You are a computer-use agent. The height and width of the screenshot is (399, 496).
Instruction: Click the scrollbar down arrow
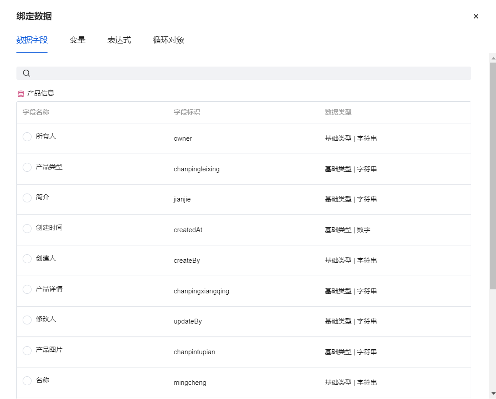click(493, 394)
